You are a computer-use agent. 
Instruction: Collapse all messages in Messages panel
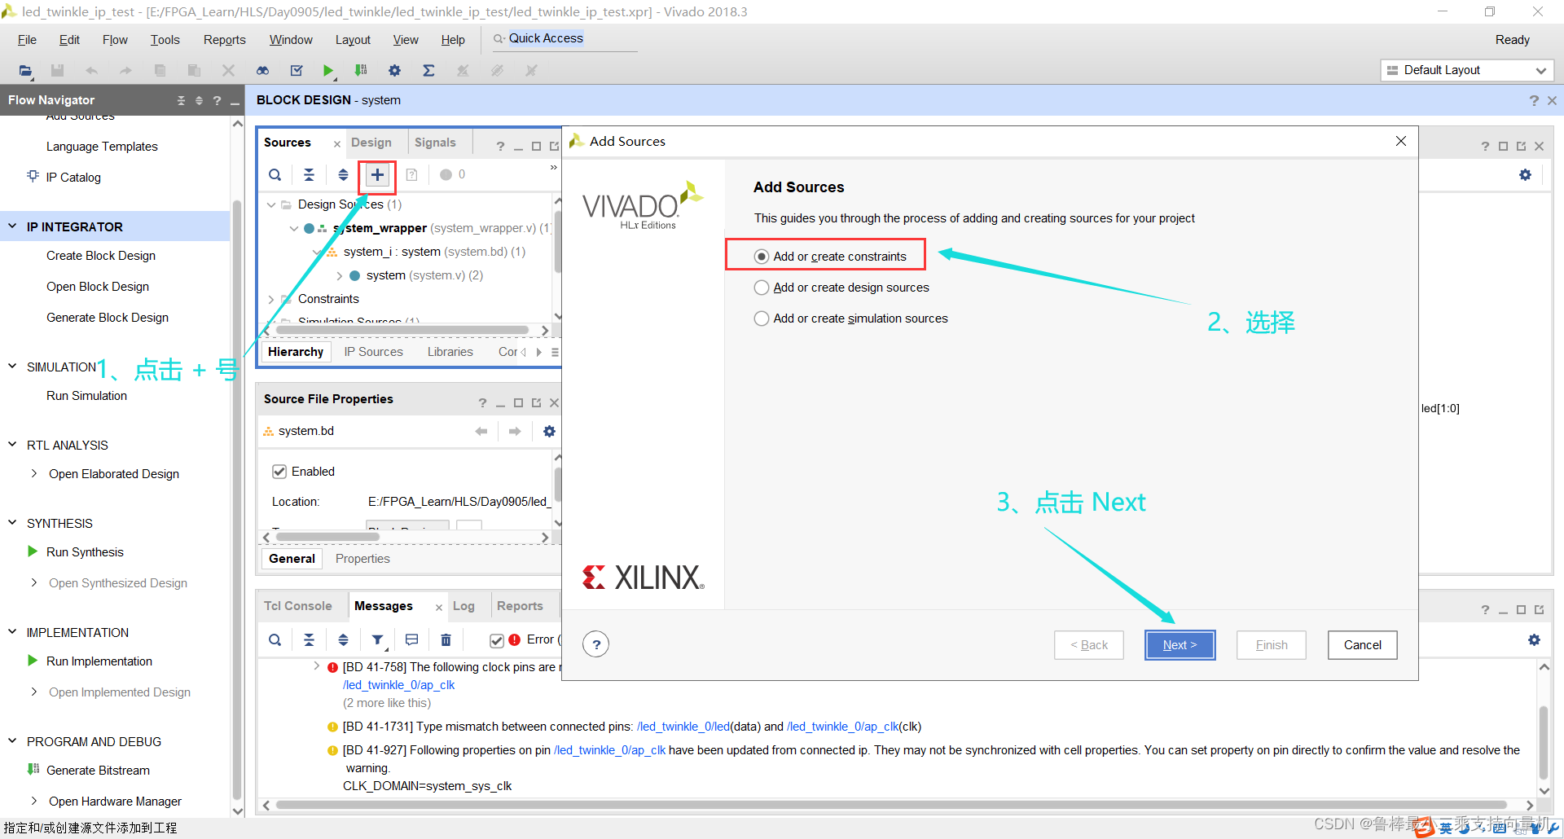tap(309, 639)
